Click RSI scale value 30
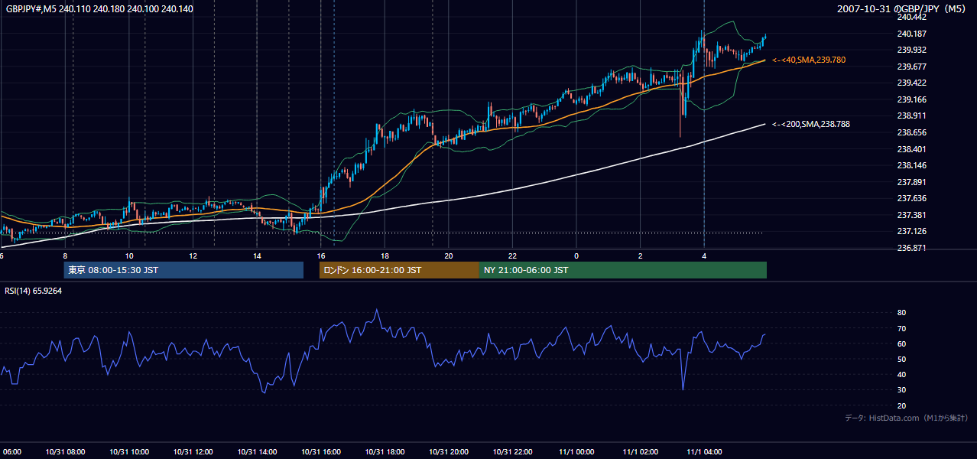The image size is (977, 459). pos(901,389)
